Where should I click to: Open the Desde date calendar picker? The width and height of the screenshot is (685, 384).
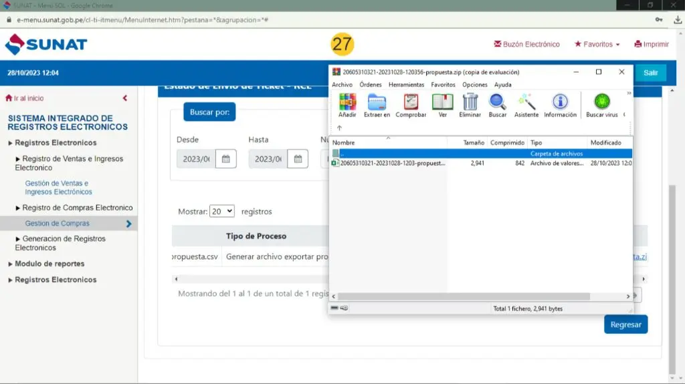pos(226,159)
